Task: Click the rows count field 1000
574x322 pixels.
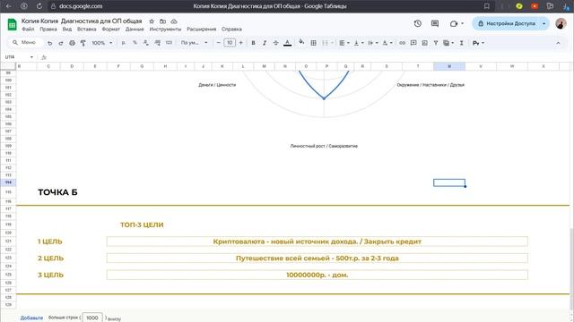Action: (91, 318)
